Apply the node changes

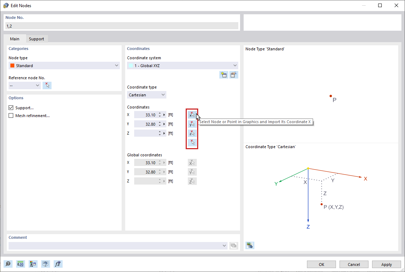click(x=386, y=264)
